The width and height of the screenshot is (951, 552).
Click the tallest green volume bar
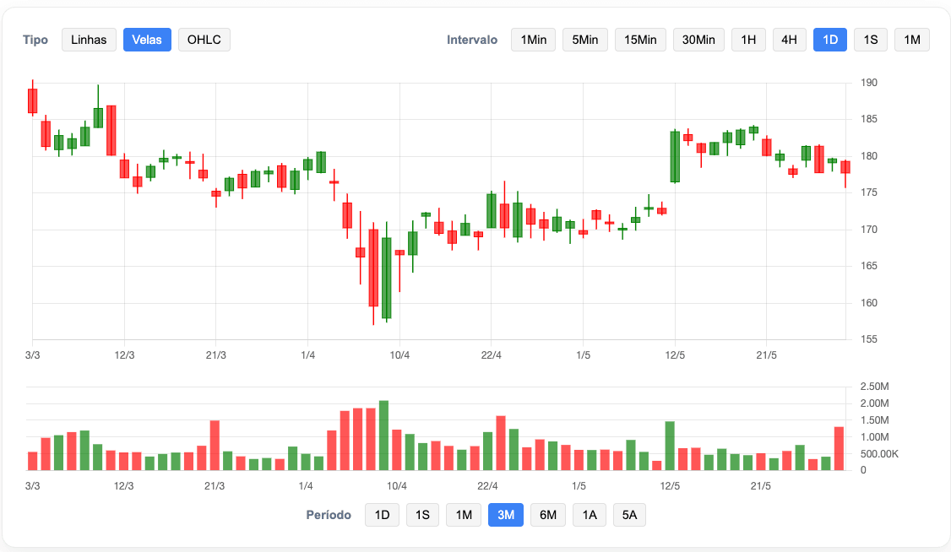coord(383,436)
